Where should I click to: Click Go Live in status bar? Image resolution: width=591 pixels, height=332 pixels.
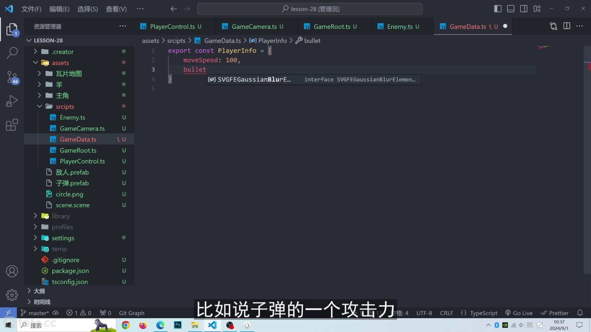click(x=519, y=313)
